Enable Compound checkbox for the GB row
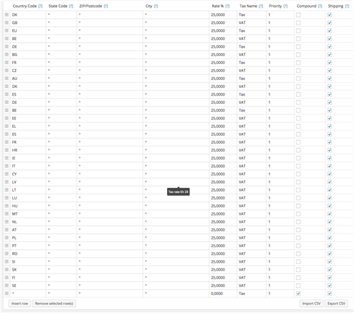354x313 pixels. [x=299, y=23]
